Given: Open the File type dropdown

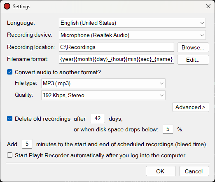Looking at the screenshot, I should tap(103, 83).
